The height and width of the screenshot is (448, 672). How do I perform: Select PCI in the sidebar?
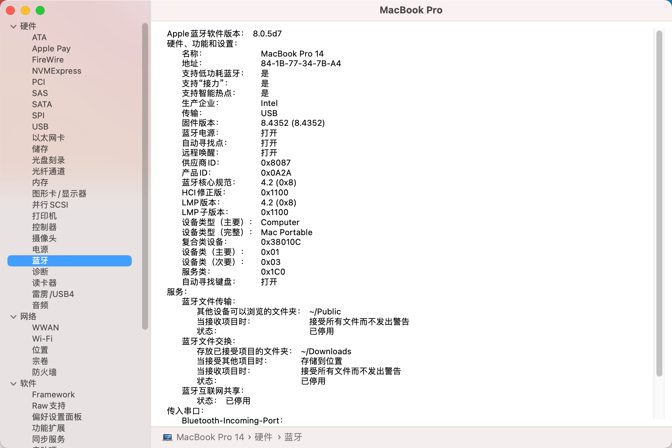pyautogui.click(x=39, y=82)
